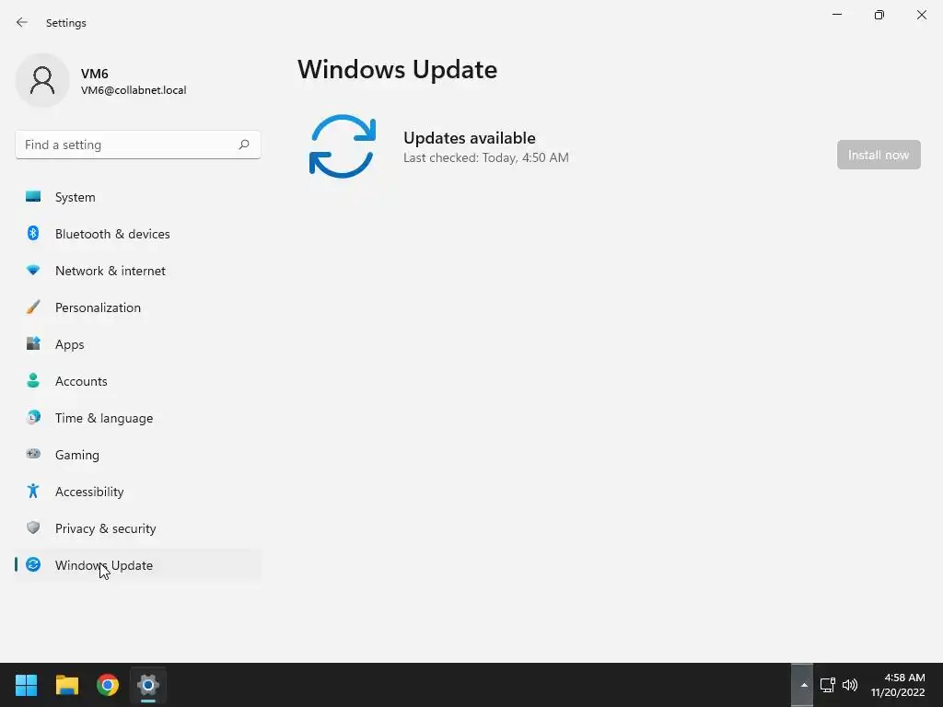Click the Last checked: Today, 4:50 AM text
The height and width of the screenshot is (707, 943).
(x=486, y=157)
